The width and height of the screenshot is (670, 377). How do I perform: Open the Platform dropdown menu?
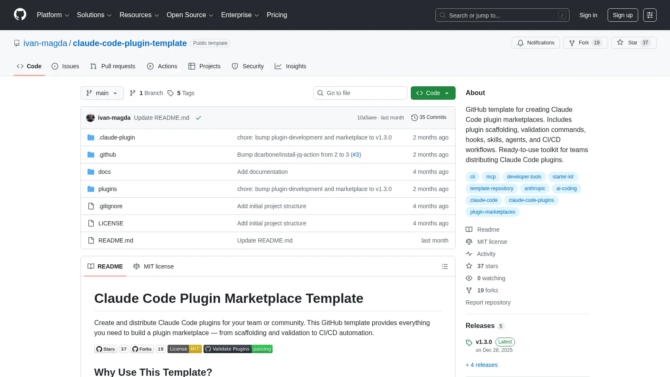pos(53,15)
